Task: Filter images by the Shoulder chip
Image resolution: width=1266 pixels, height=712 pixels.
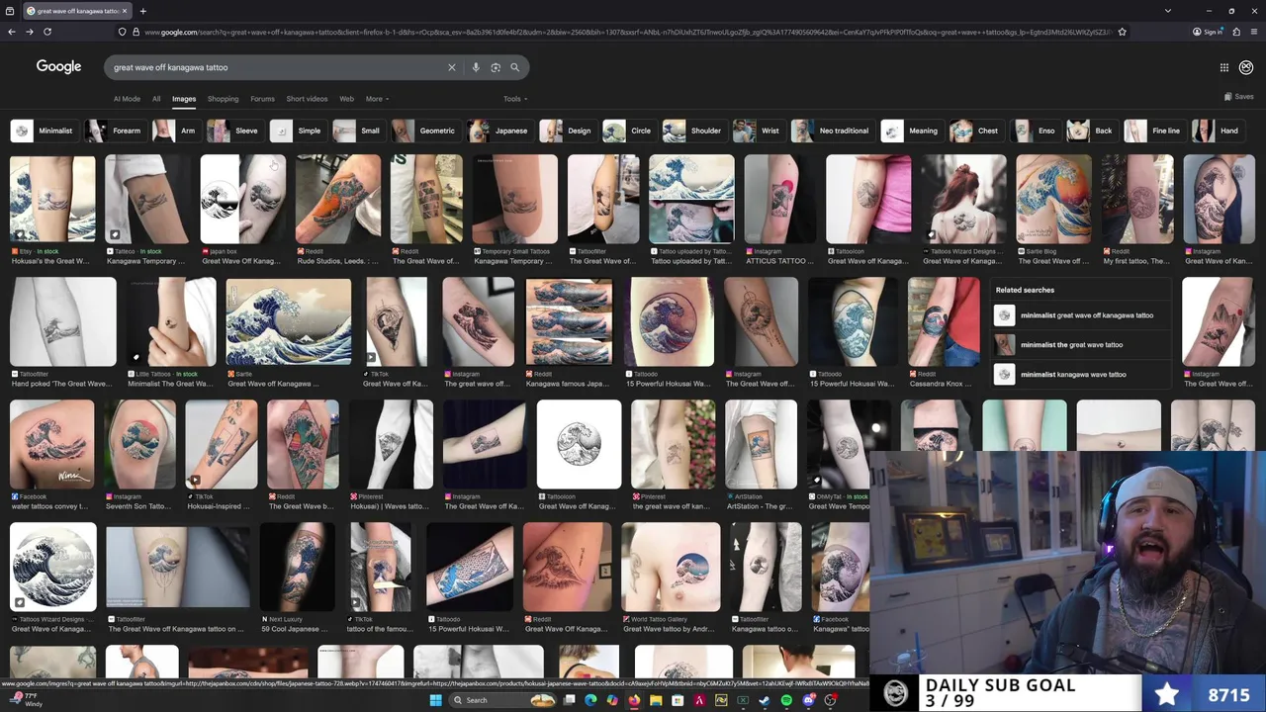Action: (694, 131)
